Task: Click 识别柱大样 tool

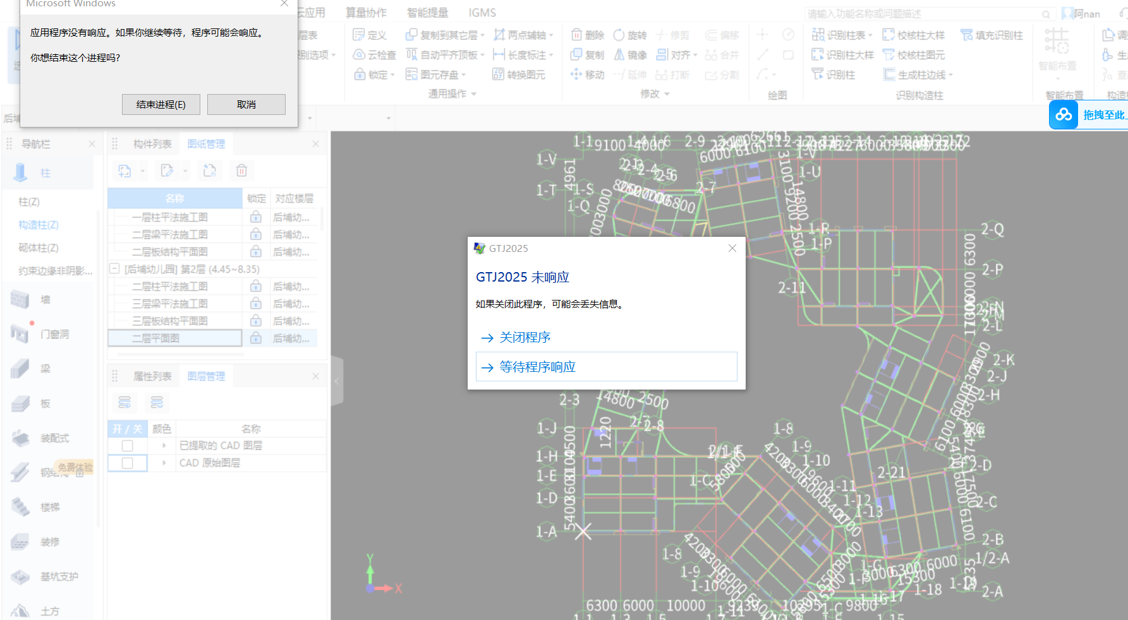Action: click(842, 55)
